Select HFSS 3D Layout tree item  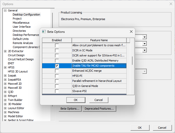18,71
